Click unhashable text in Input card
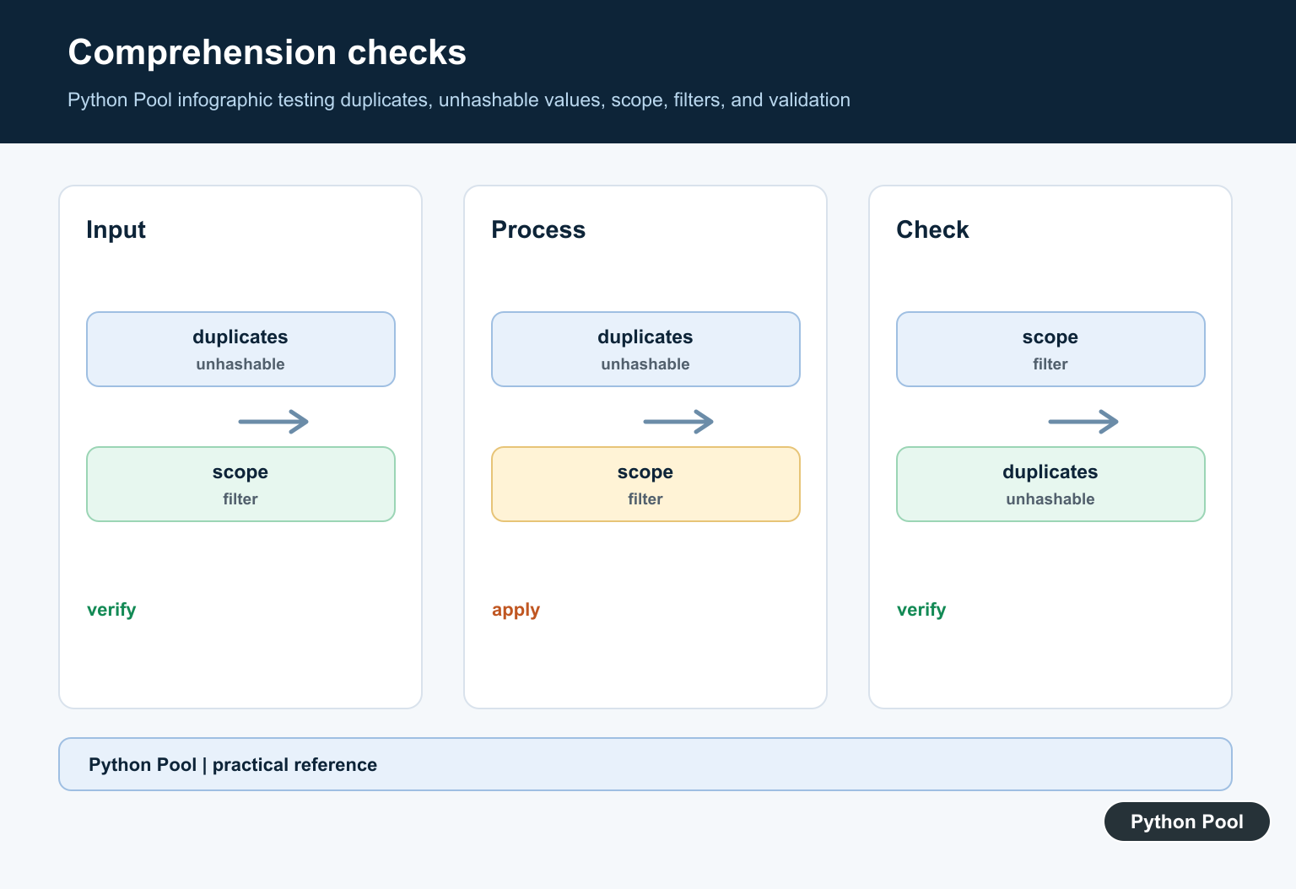 [x=240, y=364]
